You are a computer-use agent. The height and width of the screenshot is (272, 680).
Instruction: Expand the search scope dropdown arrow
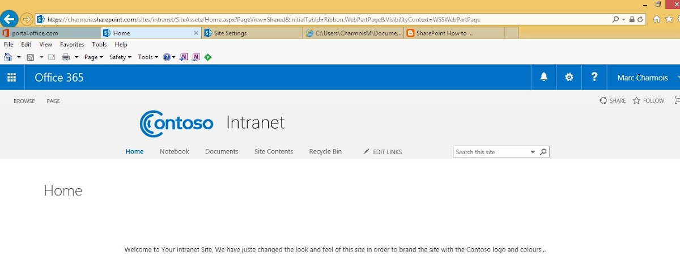533,152
